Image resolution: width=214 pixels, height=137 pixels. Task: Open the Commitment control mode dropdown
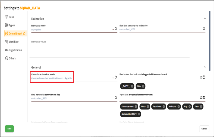113,78
